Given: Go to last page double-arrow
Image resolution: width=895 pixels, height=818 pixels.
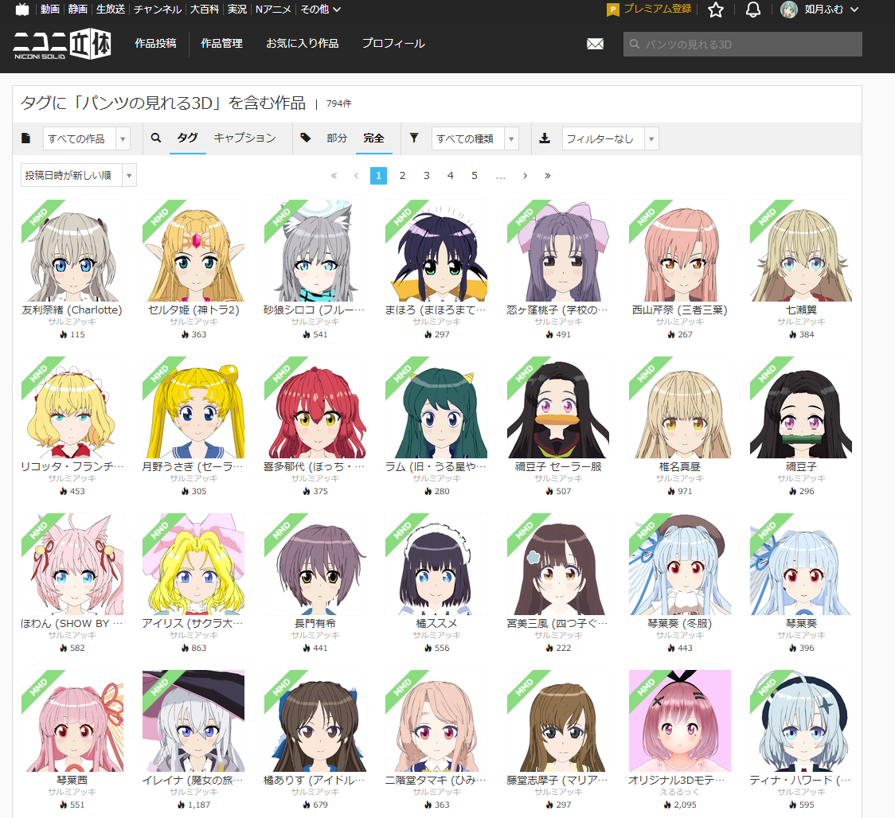Looking at the screenshot, I should click(547, 176).
